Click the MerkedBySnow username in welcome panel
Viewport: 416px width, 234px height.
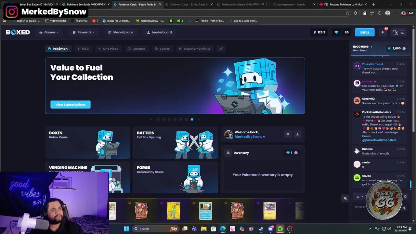click(248, 136)
